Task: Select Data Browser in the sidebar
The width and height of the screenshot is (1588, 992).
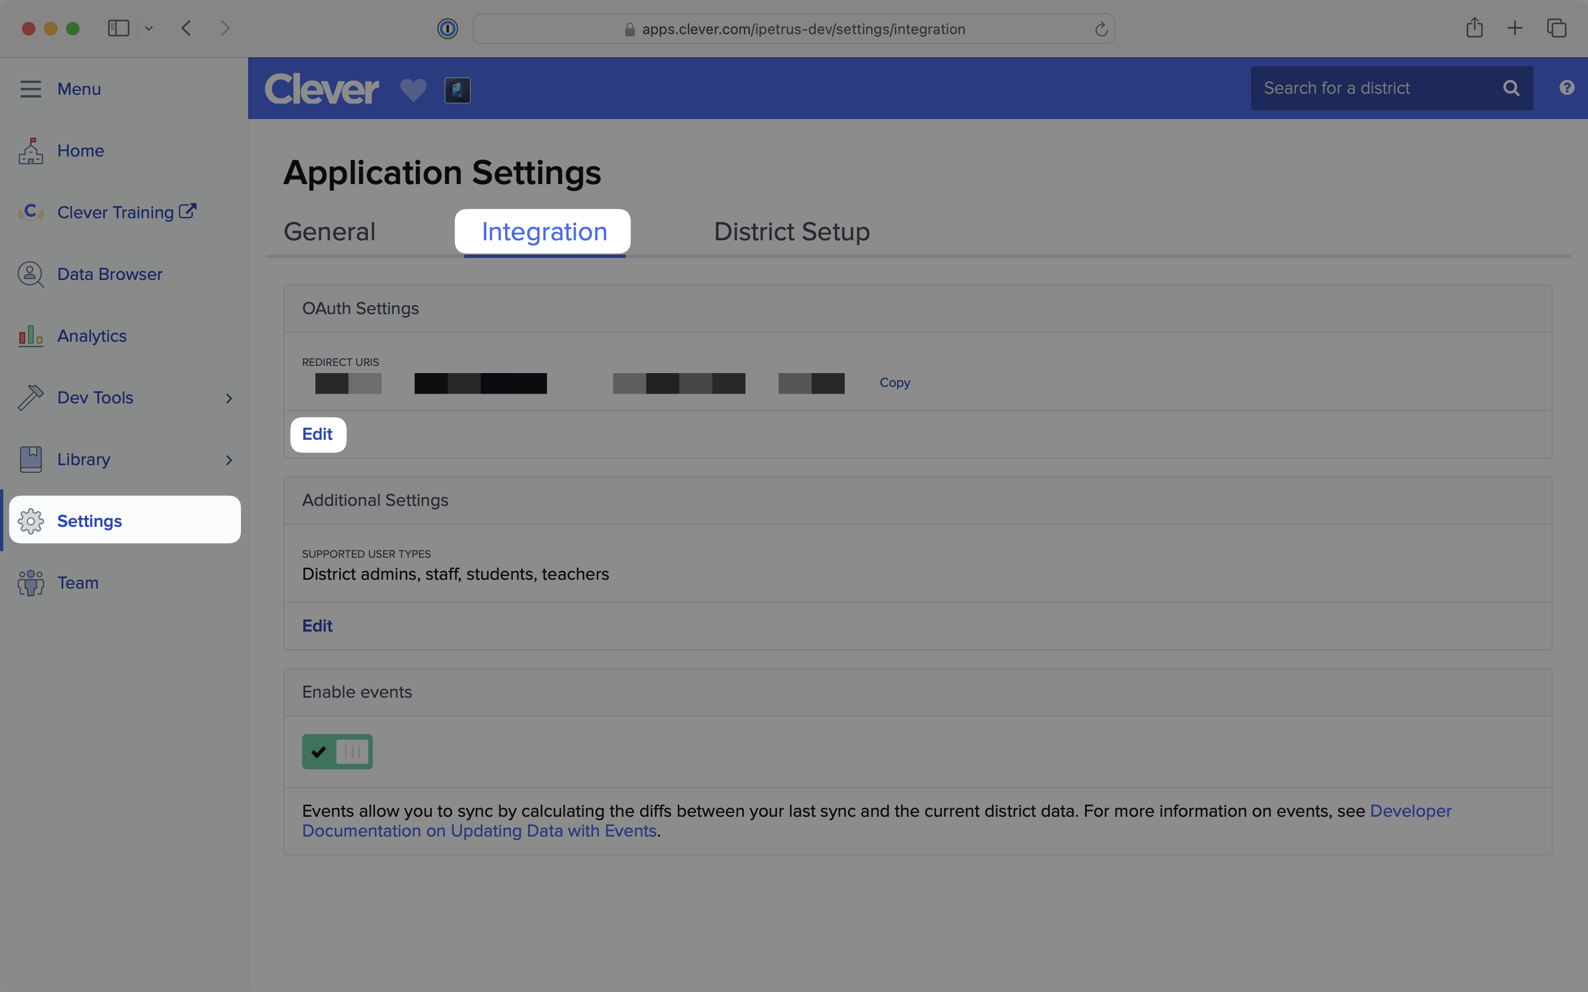Action: click(109, 273)
